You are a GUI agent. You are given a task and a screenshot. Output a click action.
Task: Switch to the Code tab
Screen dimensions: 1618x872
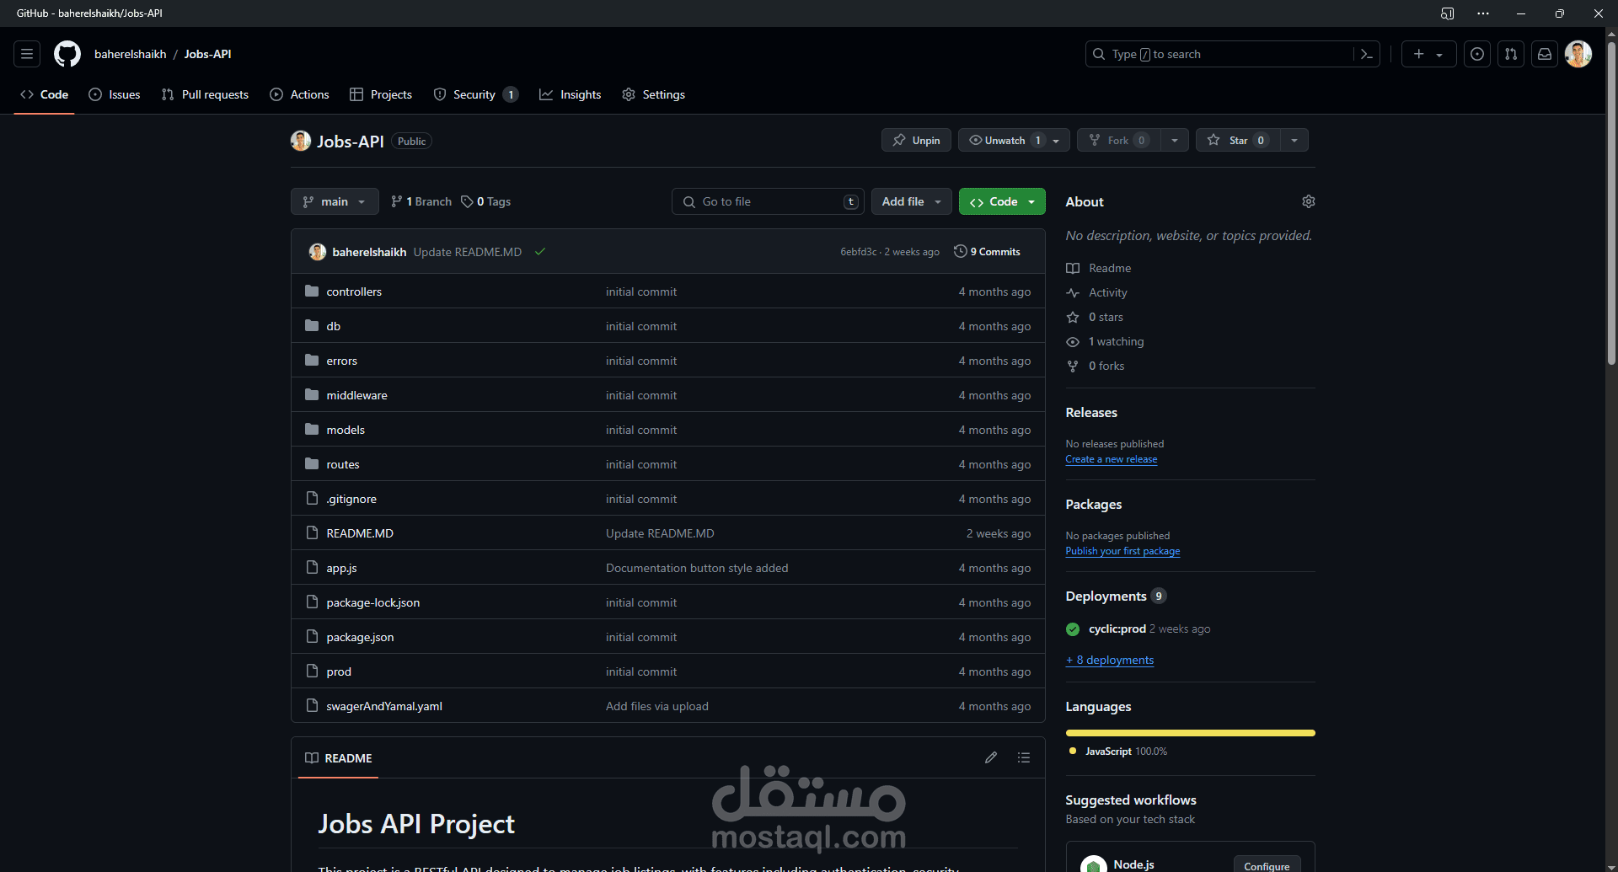pyautogui.click(x=45, y=94)
